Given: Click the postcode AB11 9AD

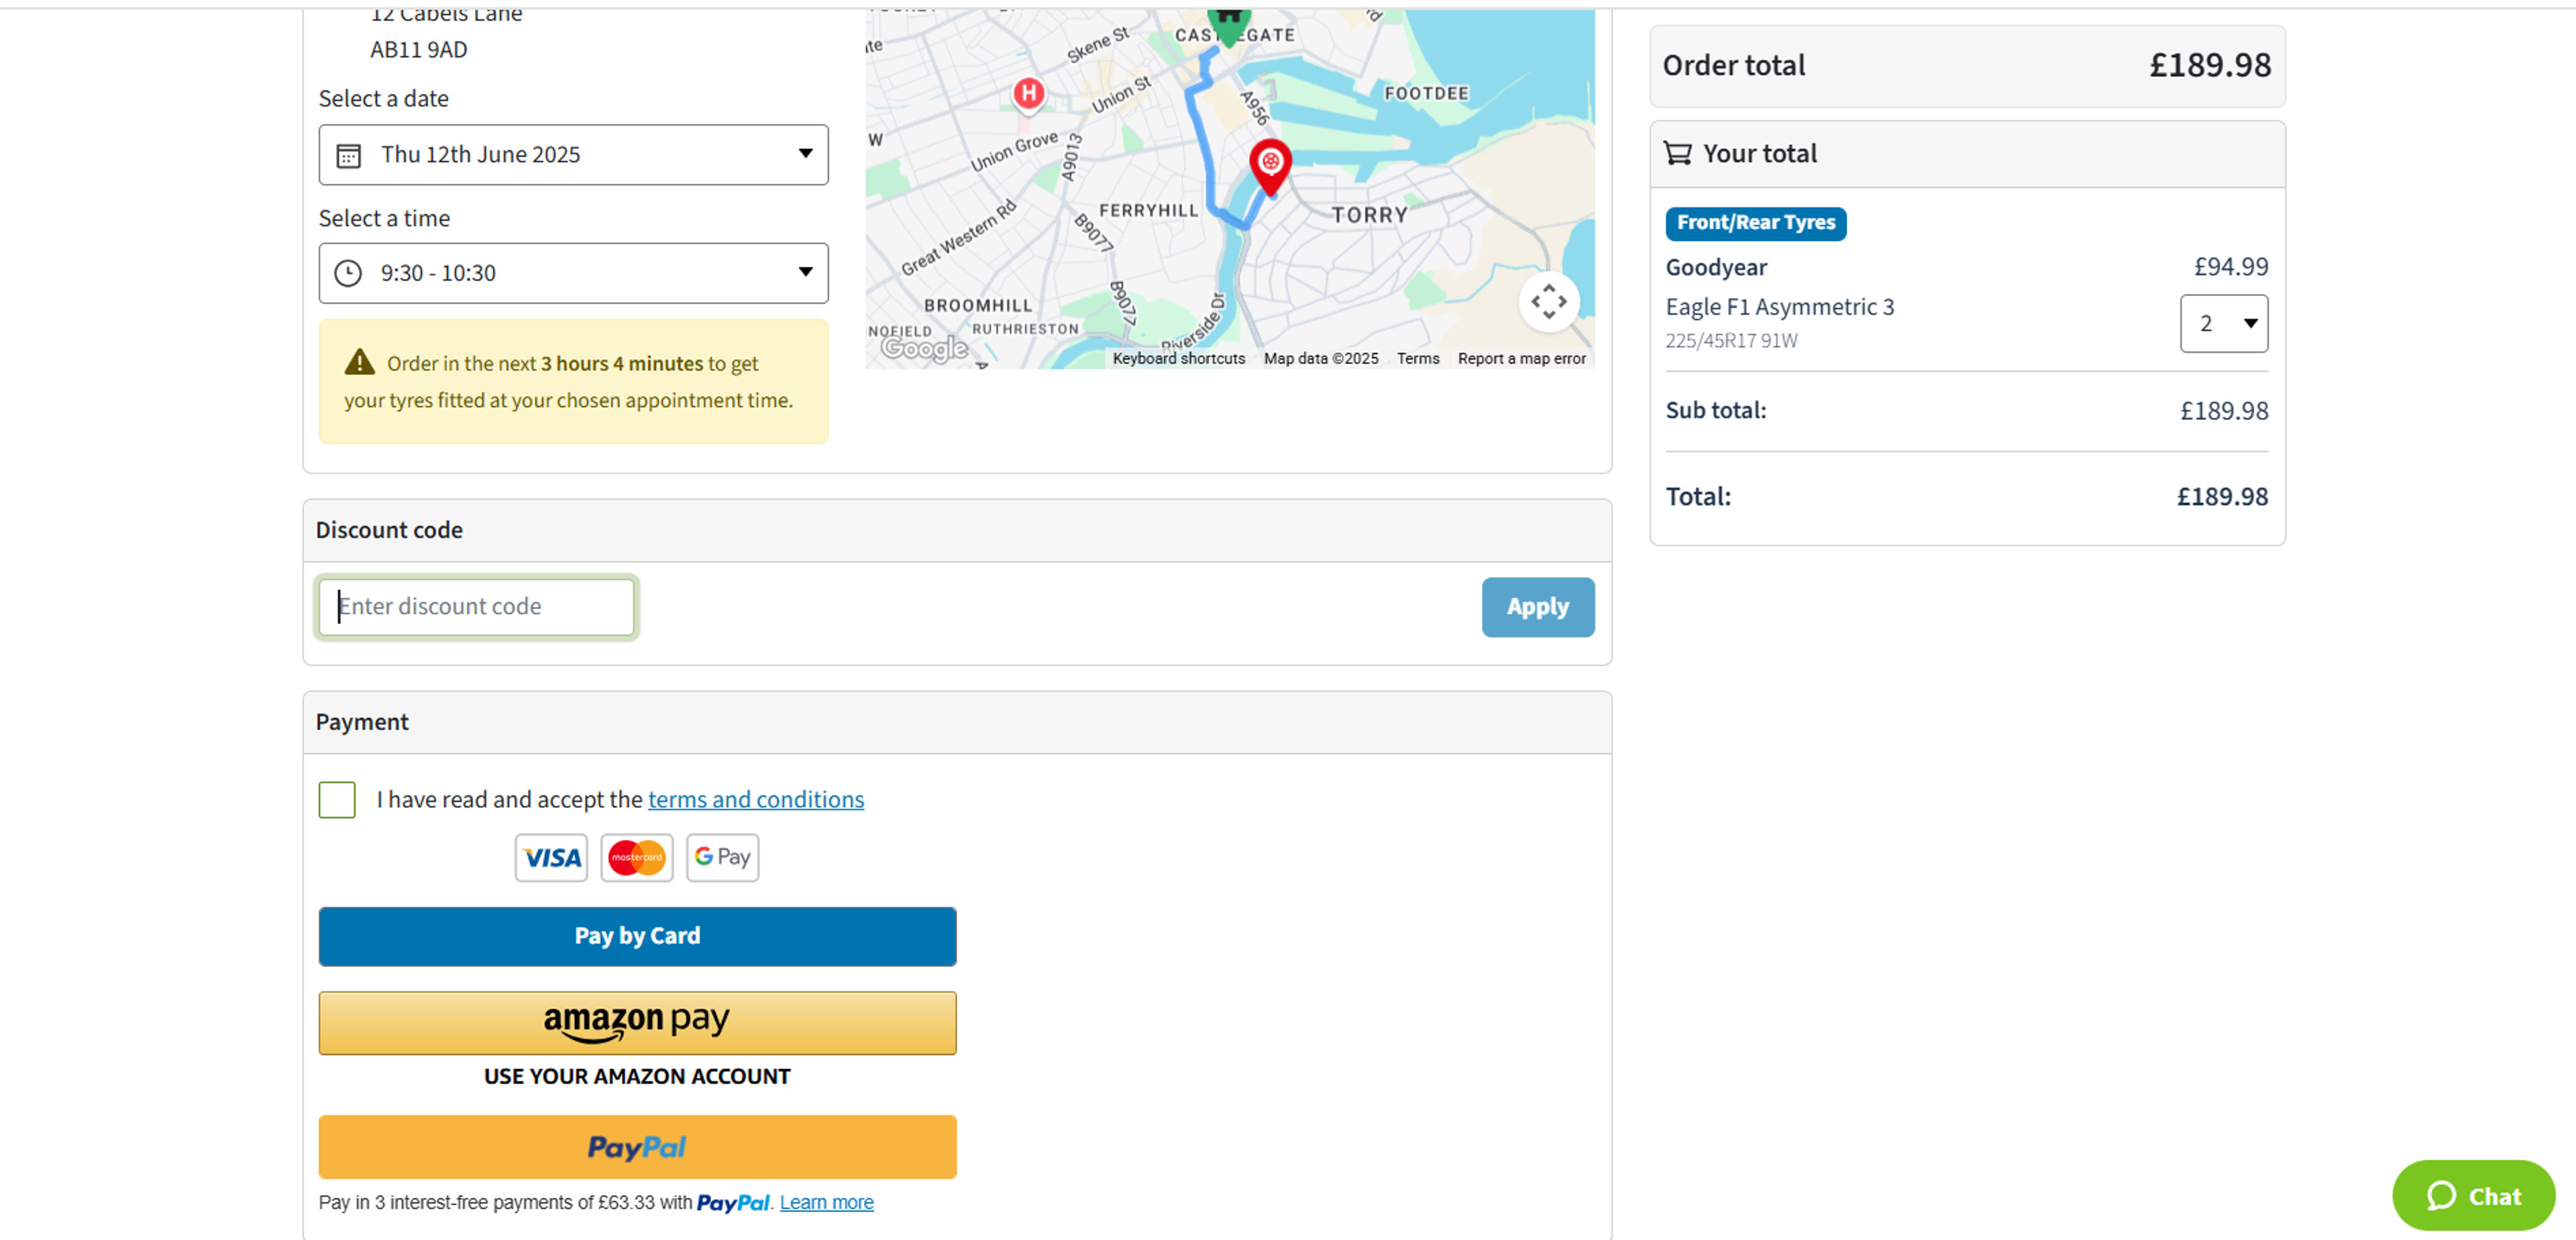Looking at the screenshot, I should point(418,49).
